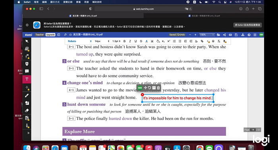Clear text formatting with Tx icon
The image size is (278, 150).
point(219,41)
